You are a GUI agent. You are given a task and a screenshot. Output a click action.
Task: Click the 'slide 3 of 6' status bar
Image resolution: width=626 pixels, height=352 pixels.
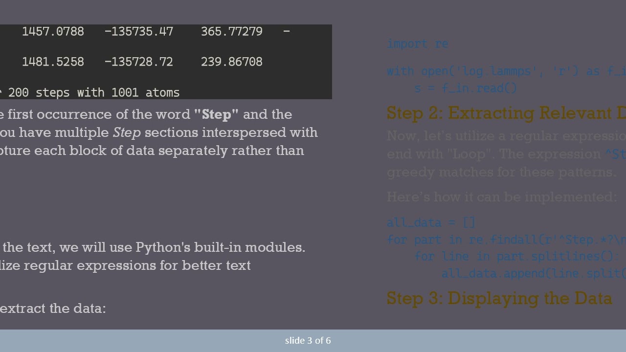313,340
